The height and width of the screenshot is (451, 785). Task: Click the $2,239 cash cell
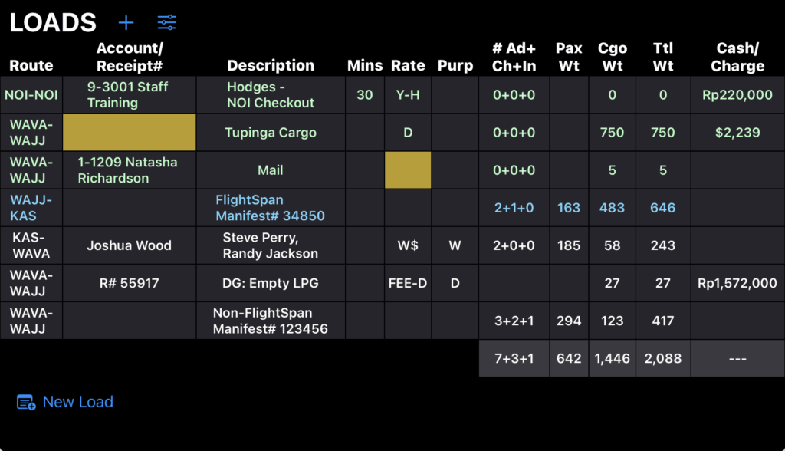click(x=737, y=133)
